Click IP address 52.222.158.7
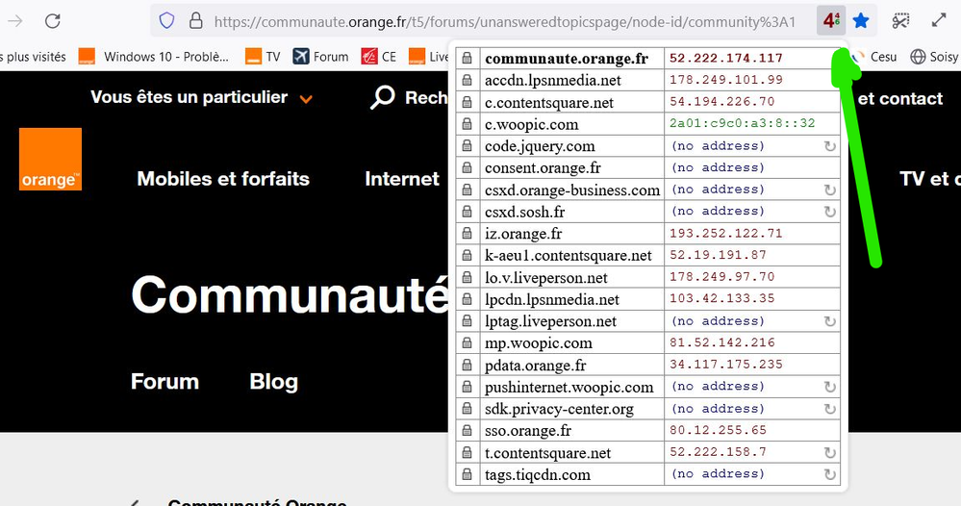961x506 pixels. [718, 452]
